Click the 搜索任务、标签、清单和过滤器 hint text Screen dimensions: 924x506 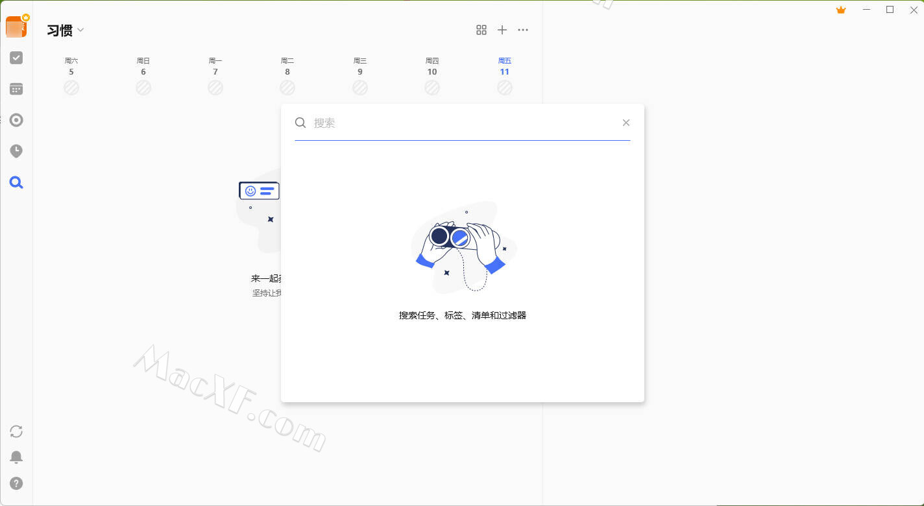point(463,315)
